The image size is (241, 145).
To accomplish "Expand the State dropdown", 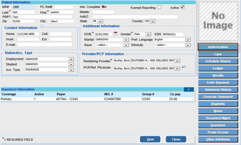I will 100,21.
